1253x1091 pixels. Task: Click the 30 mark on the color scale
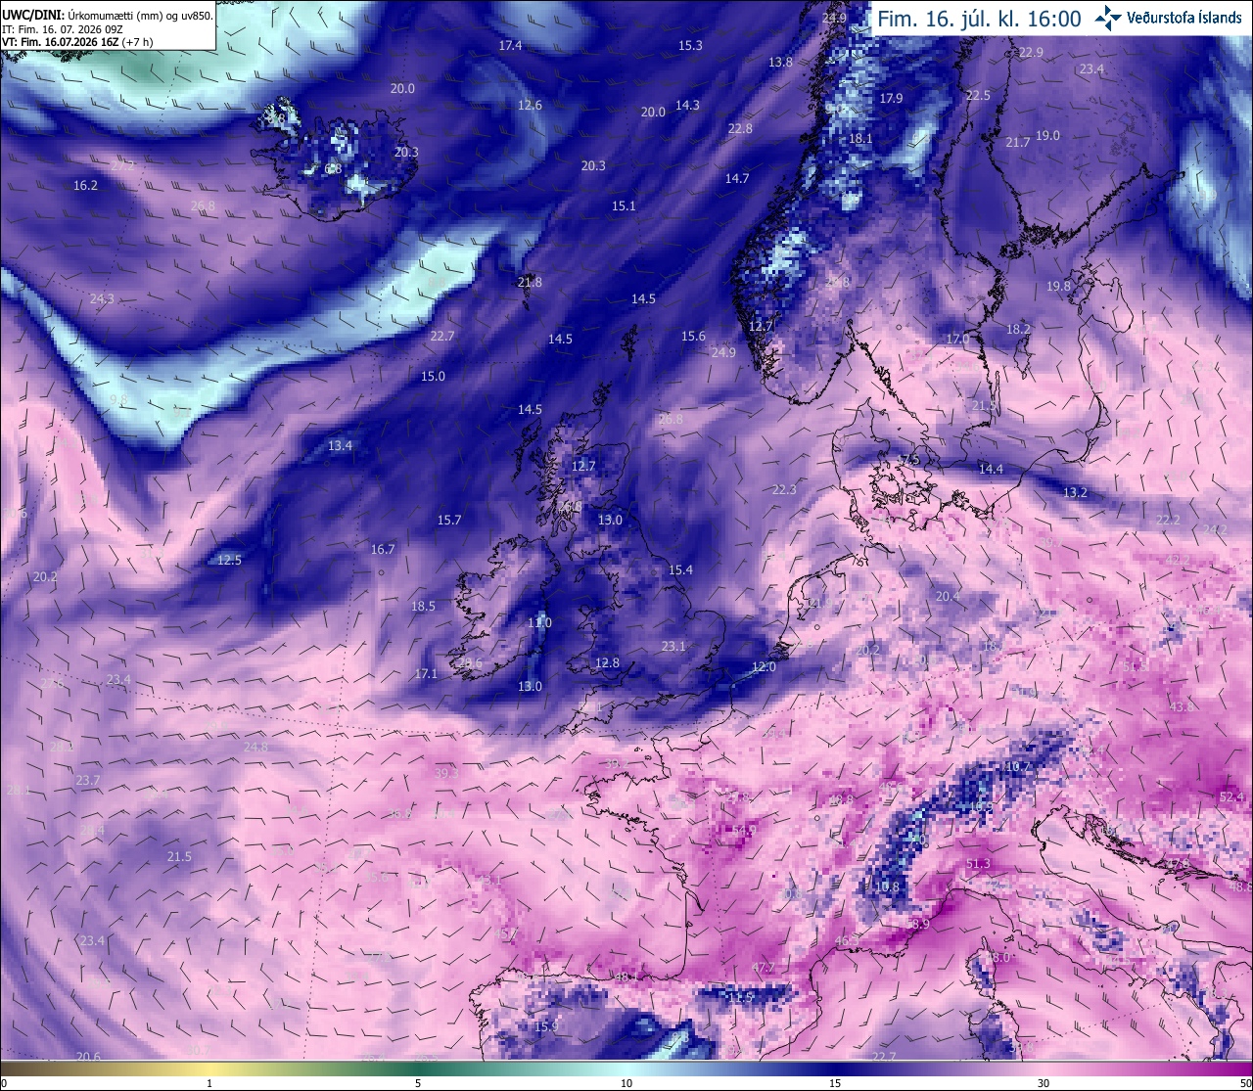tap(1044, 1082)
